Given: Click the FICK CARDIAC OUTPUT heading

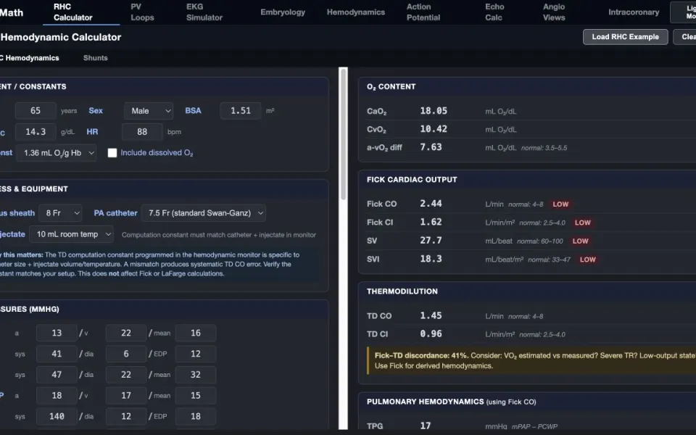Looking at the screenshot, I should click(x=412, y=180).
